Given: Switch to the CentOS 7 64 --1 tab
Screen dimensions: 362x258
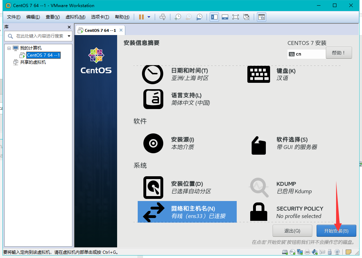Looking at the screenshot, I should click(100, 30).
